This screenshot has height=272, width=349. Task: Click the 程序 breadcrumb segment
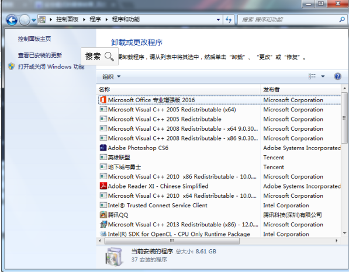[95, 19]
